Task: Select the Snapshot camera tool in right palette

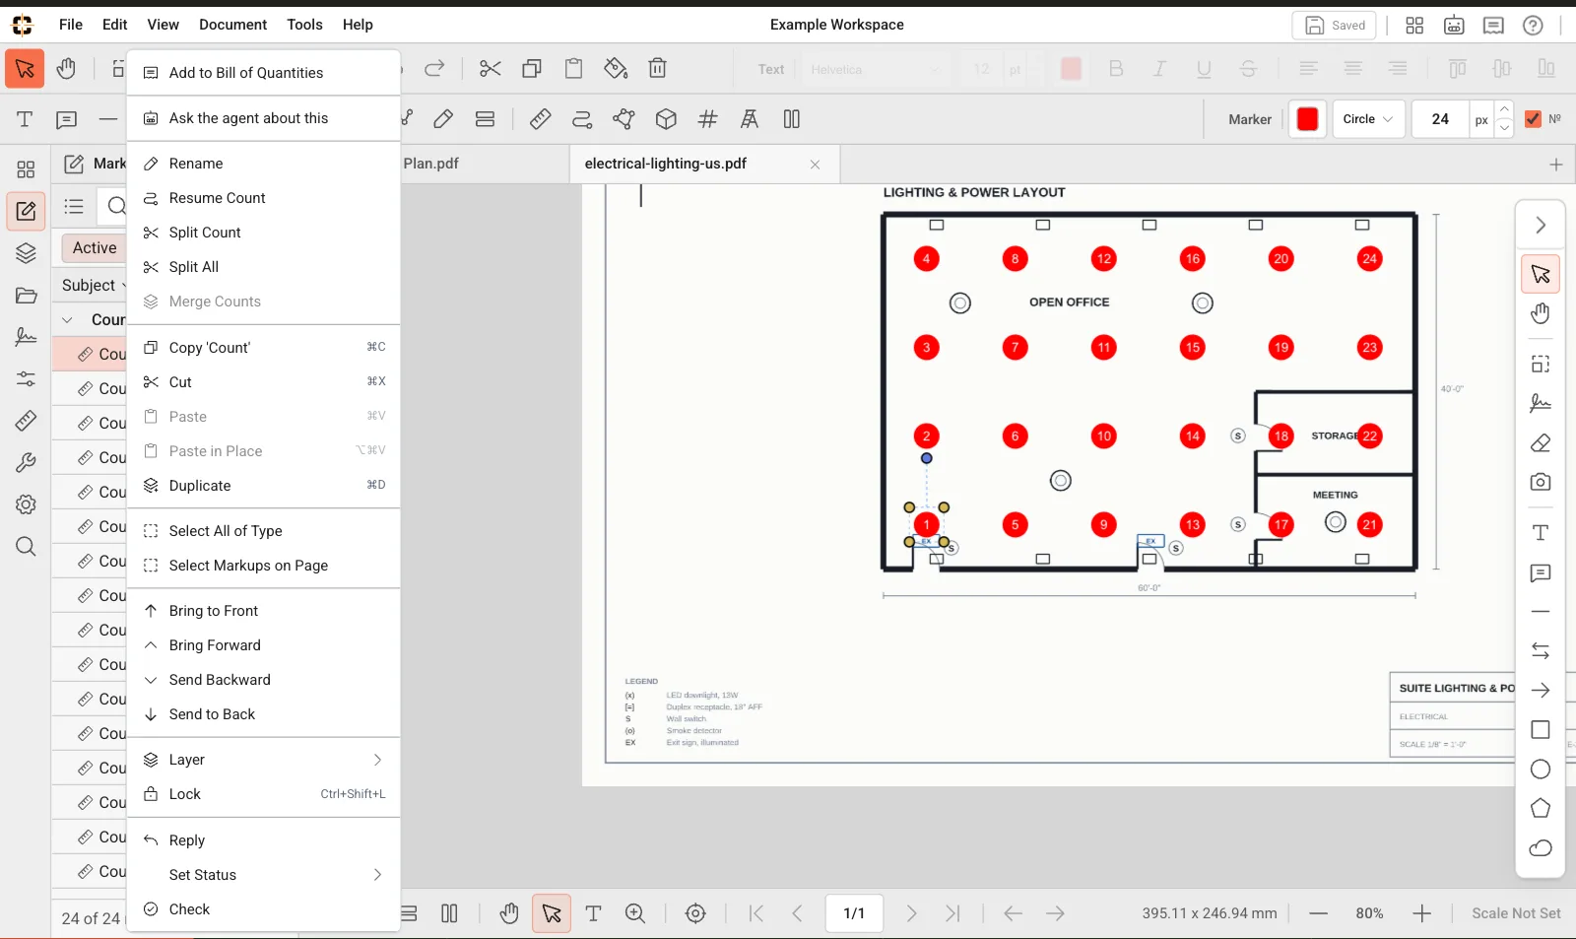Action: (x=1541, y=483)
